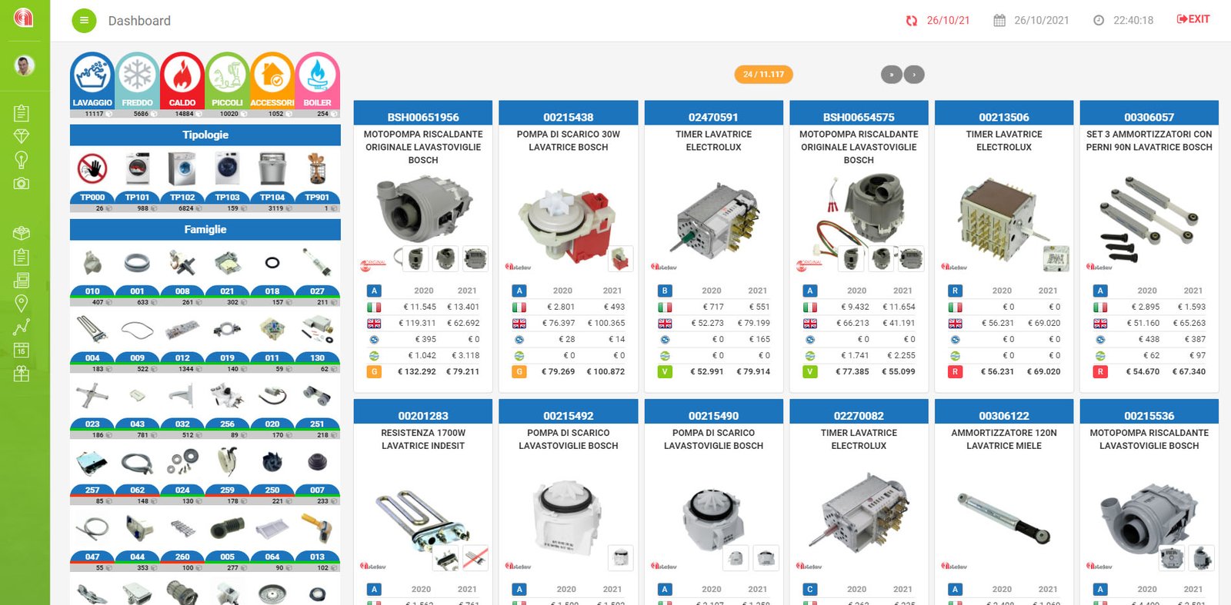Click the diamond icon in the sidebar
Screen dimensions: 1231x605
(x=22, y=136)
